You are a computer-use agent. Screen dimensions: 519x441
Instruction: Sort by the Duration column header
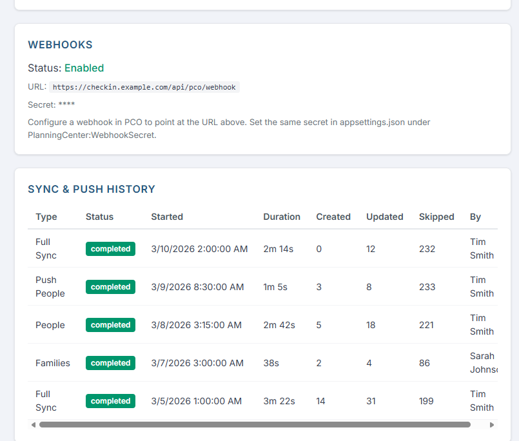point(282,217)
